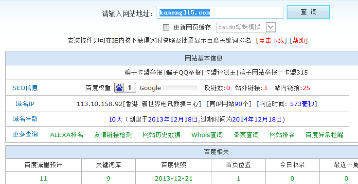Open the 网站排名 link
358x184 pixels.
coord(282,135)
